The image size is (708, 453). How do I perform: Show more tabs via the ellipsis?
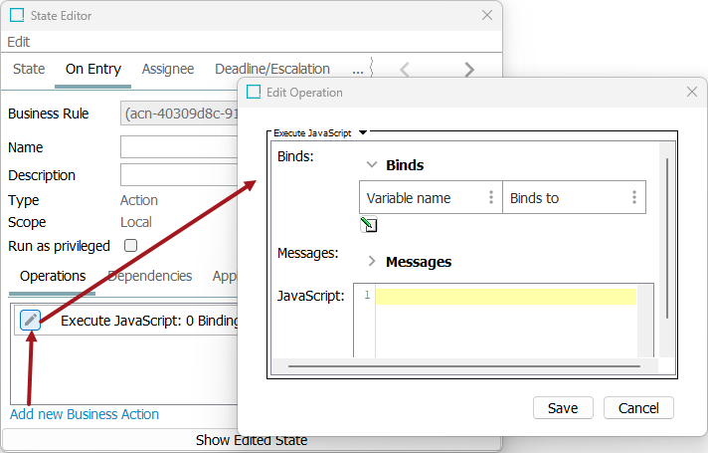358,70
